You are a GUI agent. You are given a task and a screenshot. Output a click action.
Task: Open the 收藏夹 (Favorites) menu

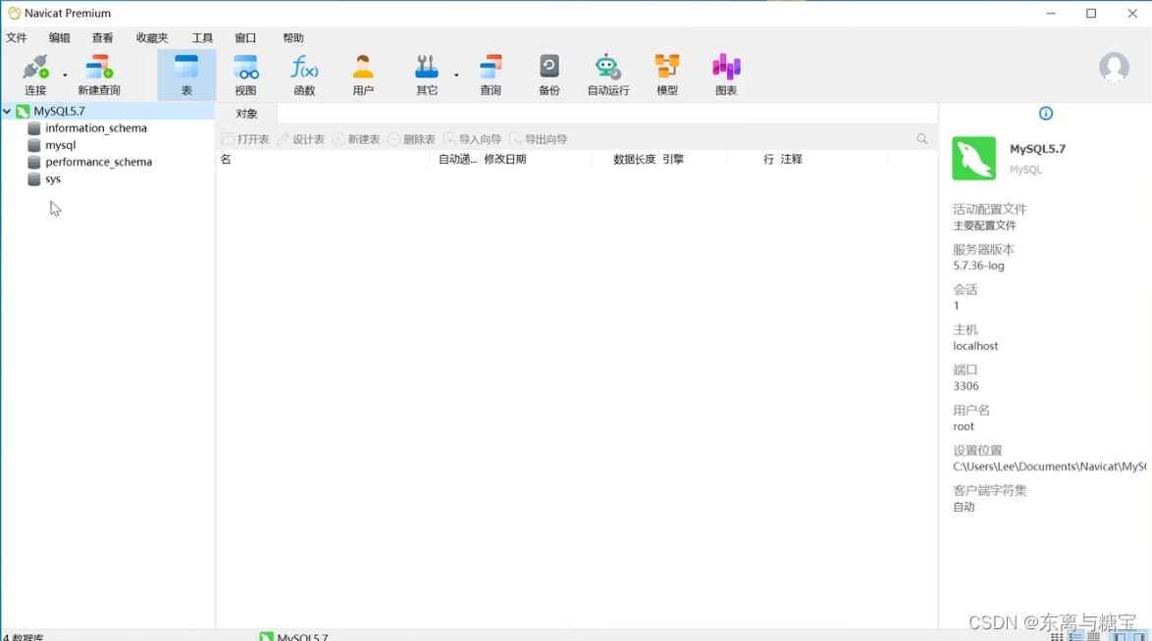(152, 37)
